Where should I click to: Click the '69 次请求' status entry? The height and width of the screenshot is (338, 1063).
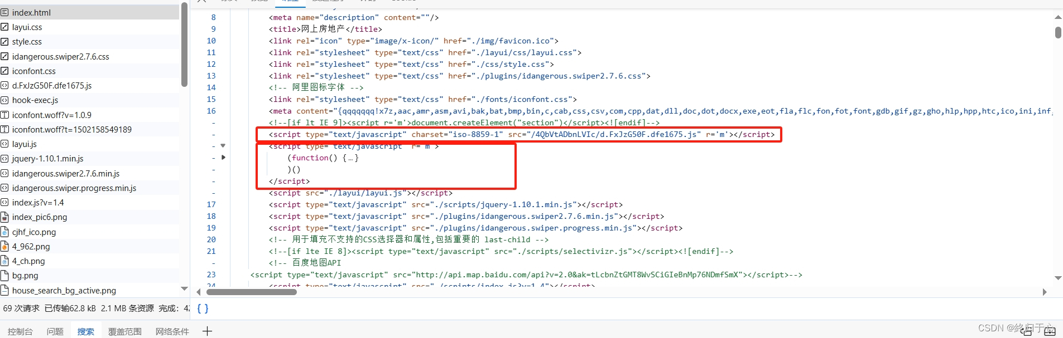21,308
